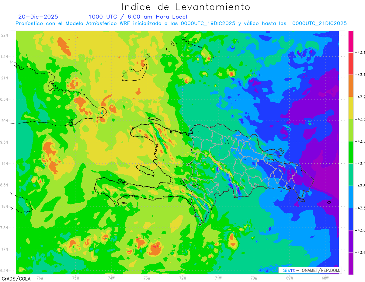Image resolution: width=365 pixels, height=282 pixels.
Task: Click the 70W longitude label
Action: click(x=254, y=278)
